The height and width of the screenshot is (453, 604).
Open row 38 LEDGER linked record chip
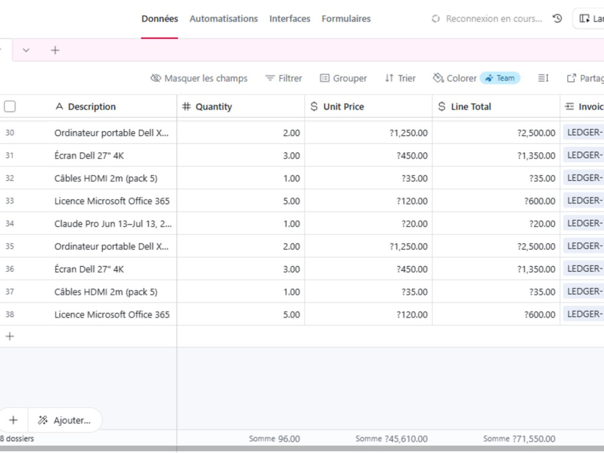pyautogui.click(x=583, y=314)
